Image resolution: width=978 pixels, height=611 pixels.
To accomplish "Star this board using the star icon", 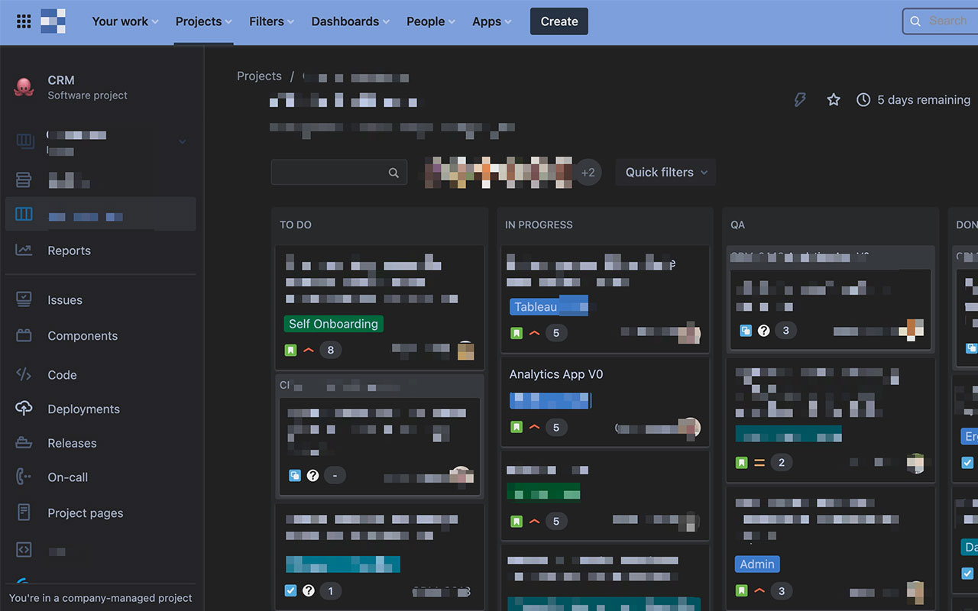I will [833, 99].
